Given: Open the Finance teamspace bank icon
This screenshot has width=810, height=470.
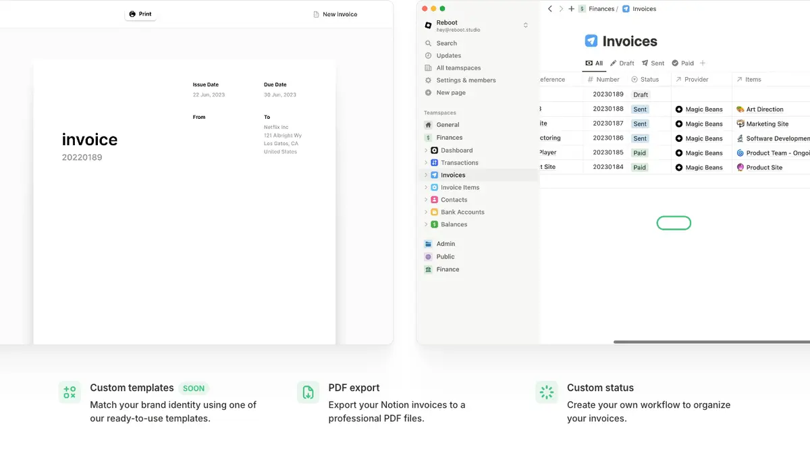Looking at the screenshot, I should (428, 269).
